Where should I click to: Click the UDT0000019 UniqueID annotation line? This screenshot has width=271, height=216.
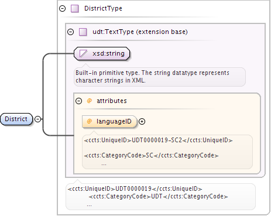tap(135, 188)
